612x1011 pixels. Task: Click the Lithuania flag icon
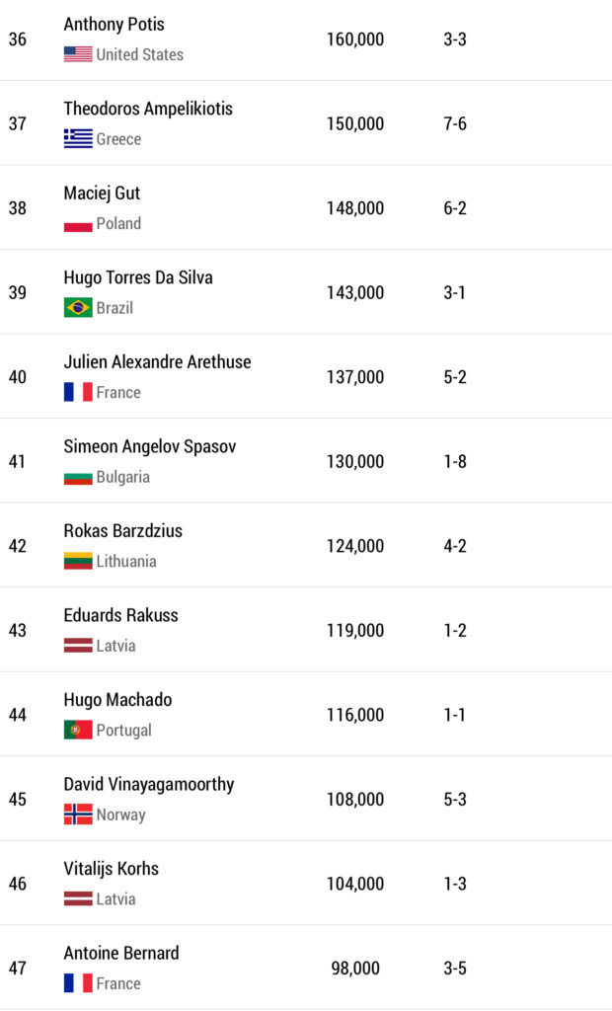click(x=78, y=562)
